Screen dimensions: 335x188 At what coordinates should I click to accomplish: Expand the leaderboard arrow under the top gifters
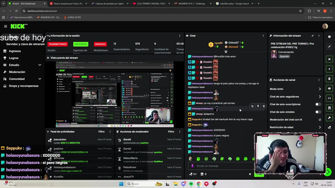(x=226, y=52)
